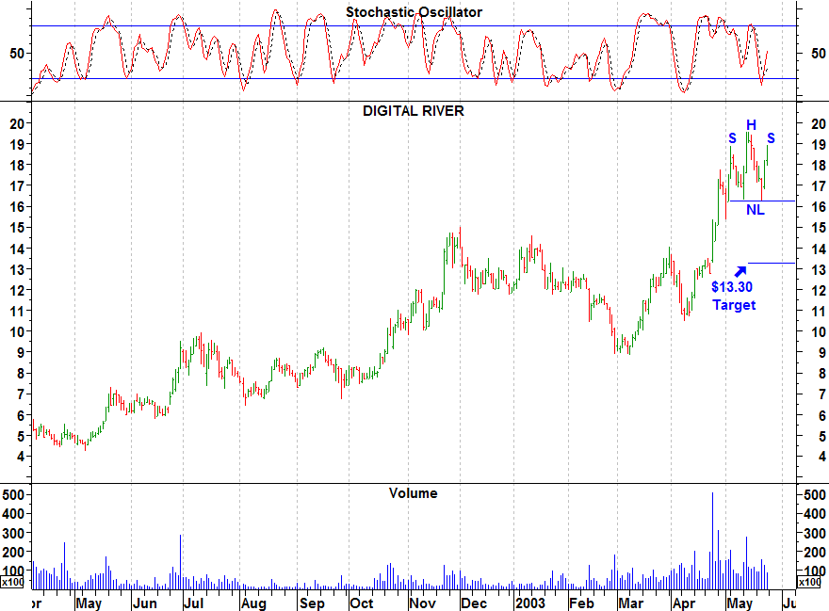Click the Apr label on date axis

pyautogui.click(x=684, y=603)
